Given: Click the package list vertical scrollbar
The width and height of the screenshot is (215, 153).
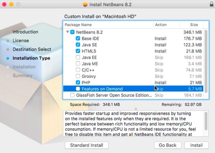Looking at the screenshot, I should (206, 61).
